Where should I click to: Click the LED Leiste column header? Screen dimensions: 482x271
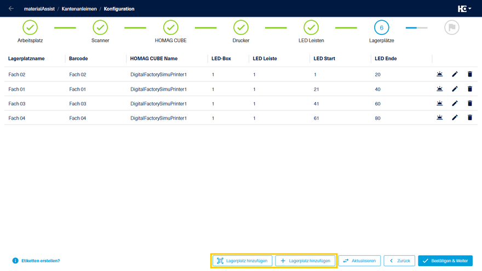point(265,58)
